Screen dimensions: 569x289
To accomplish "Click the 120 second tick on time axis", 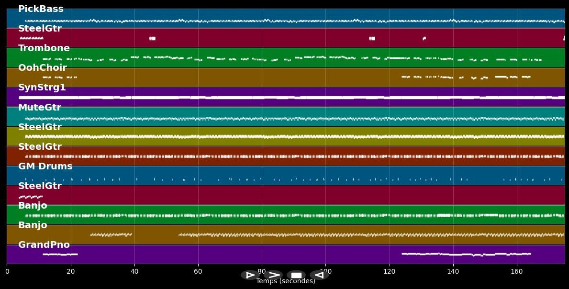I will click(389, 272).
